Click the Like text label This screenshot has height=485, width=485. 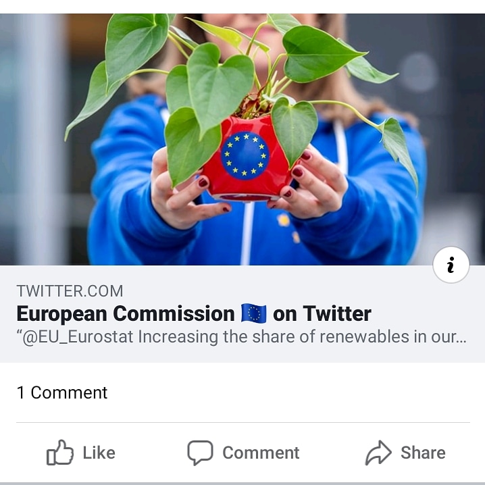(99, 453)
